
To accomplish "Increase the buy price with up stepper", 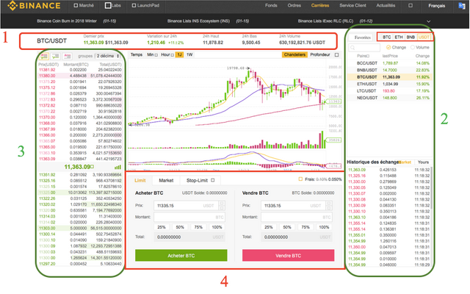I will coord(222,204).
